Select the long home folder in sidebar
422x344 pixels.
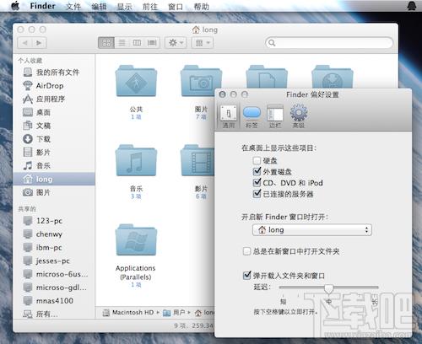[x=54, y=179]
